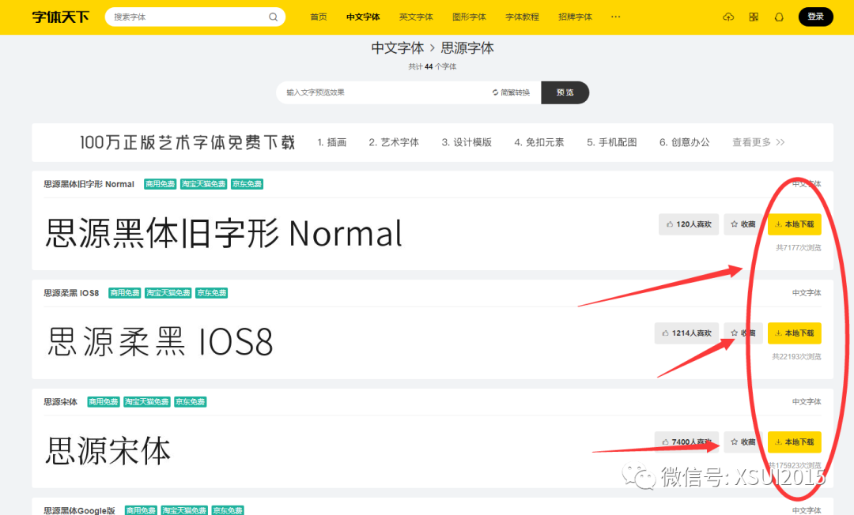The width and height of the screenshot is (854, 515).
Task: Open 思源宋体 font title
Action: [x=60, y=402]
